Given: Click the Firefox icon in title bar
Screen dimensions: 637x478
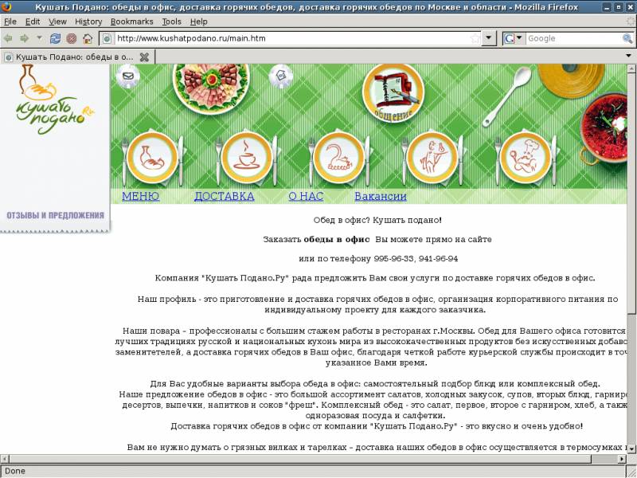Looking at the screenshot, I should pyautogui.click(x=7, y=7).
